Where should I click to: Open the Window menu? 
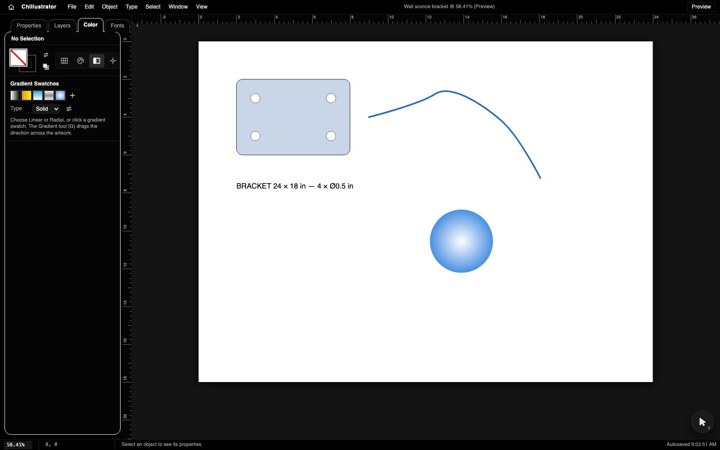coord(178,7)
